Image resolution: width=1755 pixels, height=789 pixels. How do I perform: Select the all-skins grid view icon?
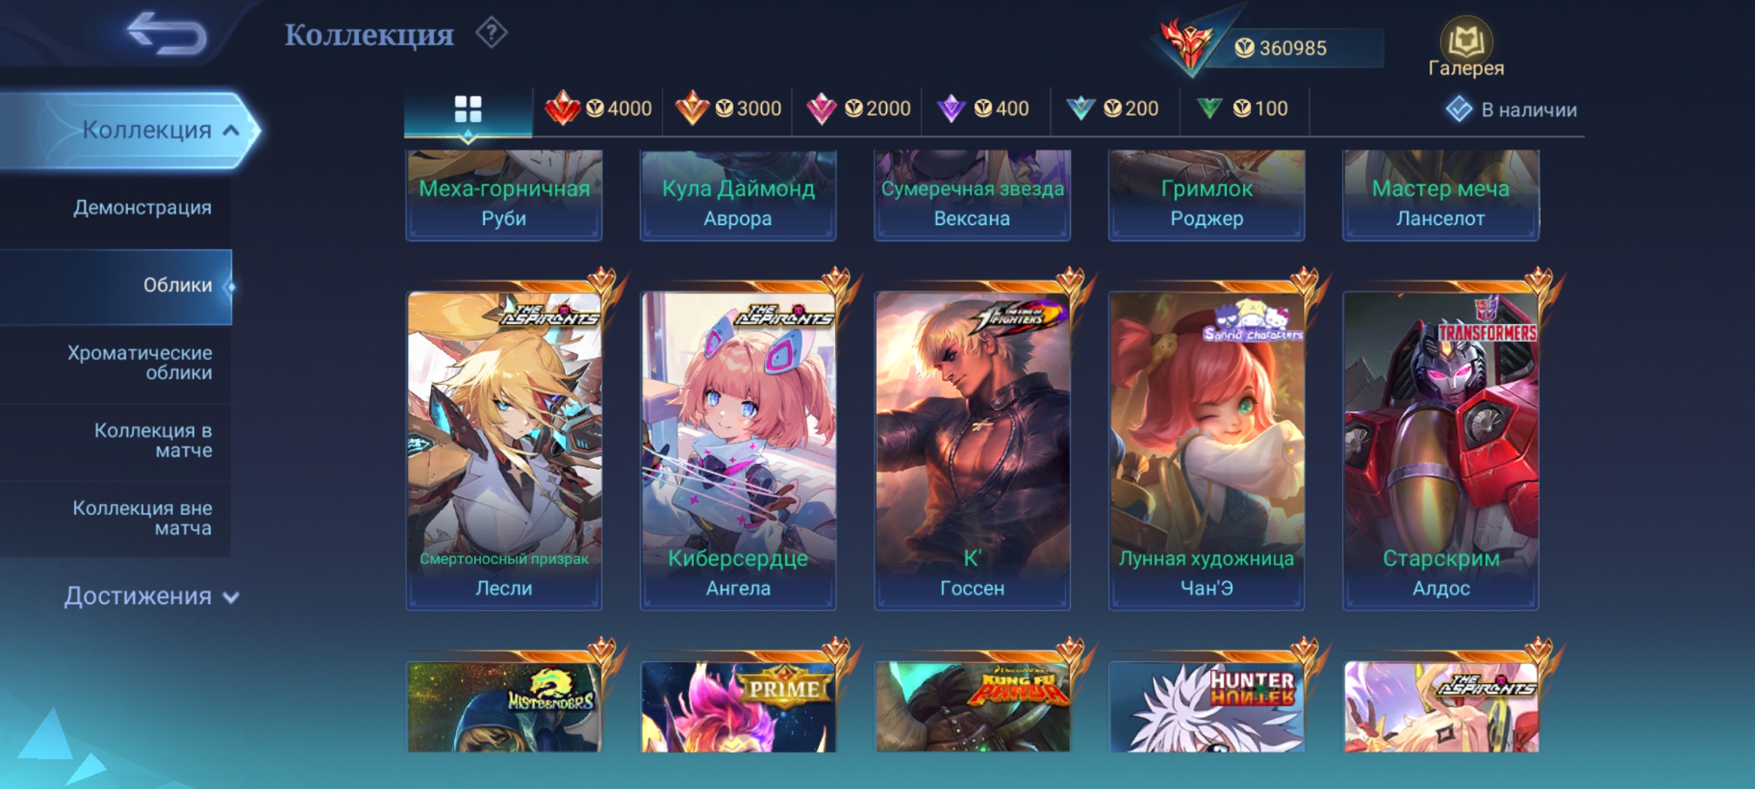click(468, 110)
